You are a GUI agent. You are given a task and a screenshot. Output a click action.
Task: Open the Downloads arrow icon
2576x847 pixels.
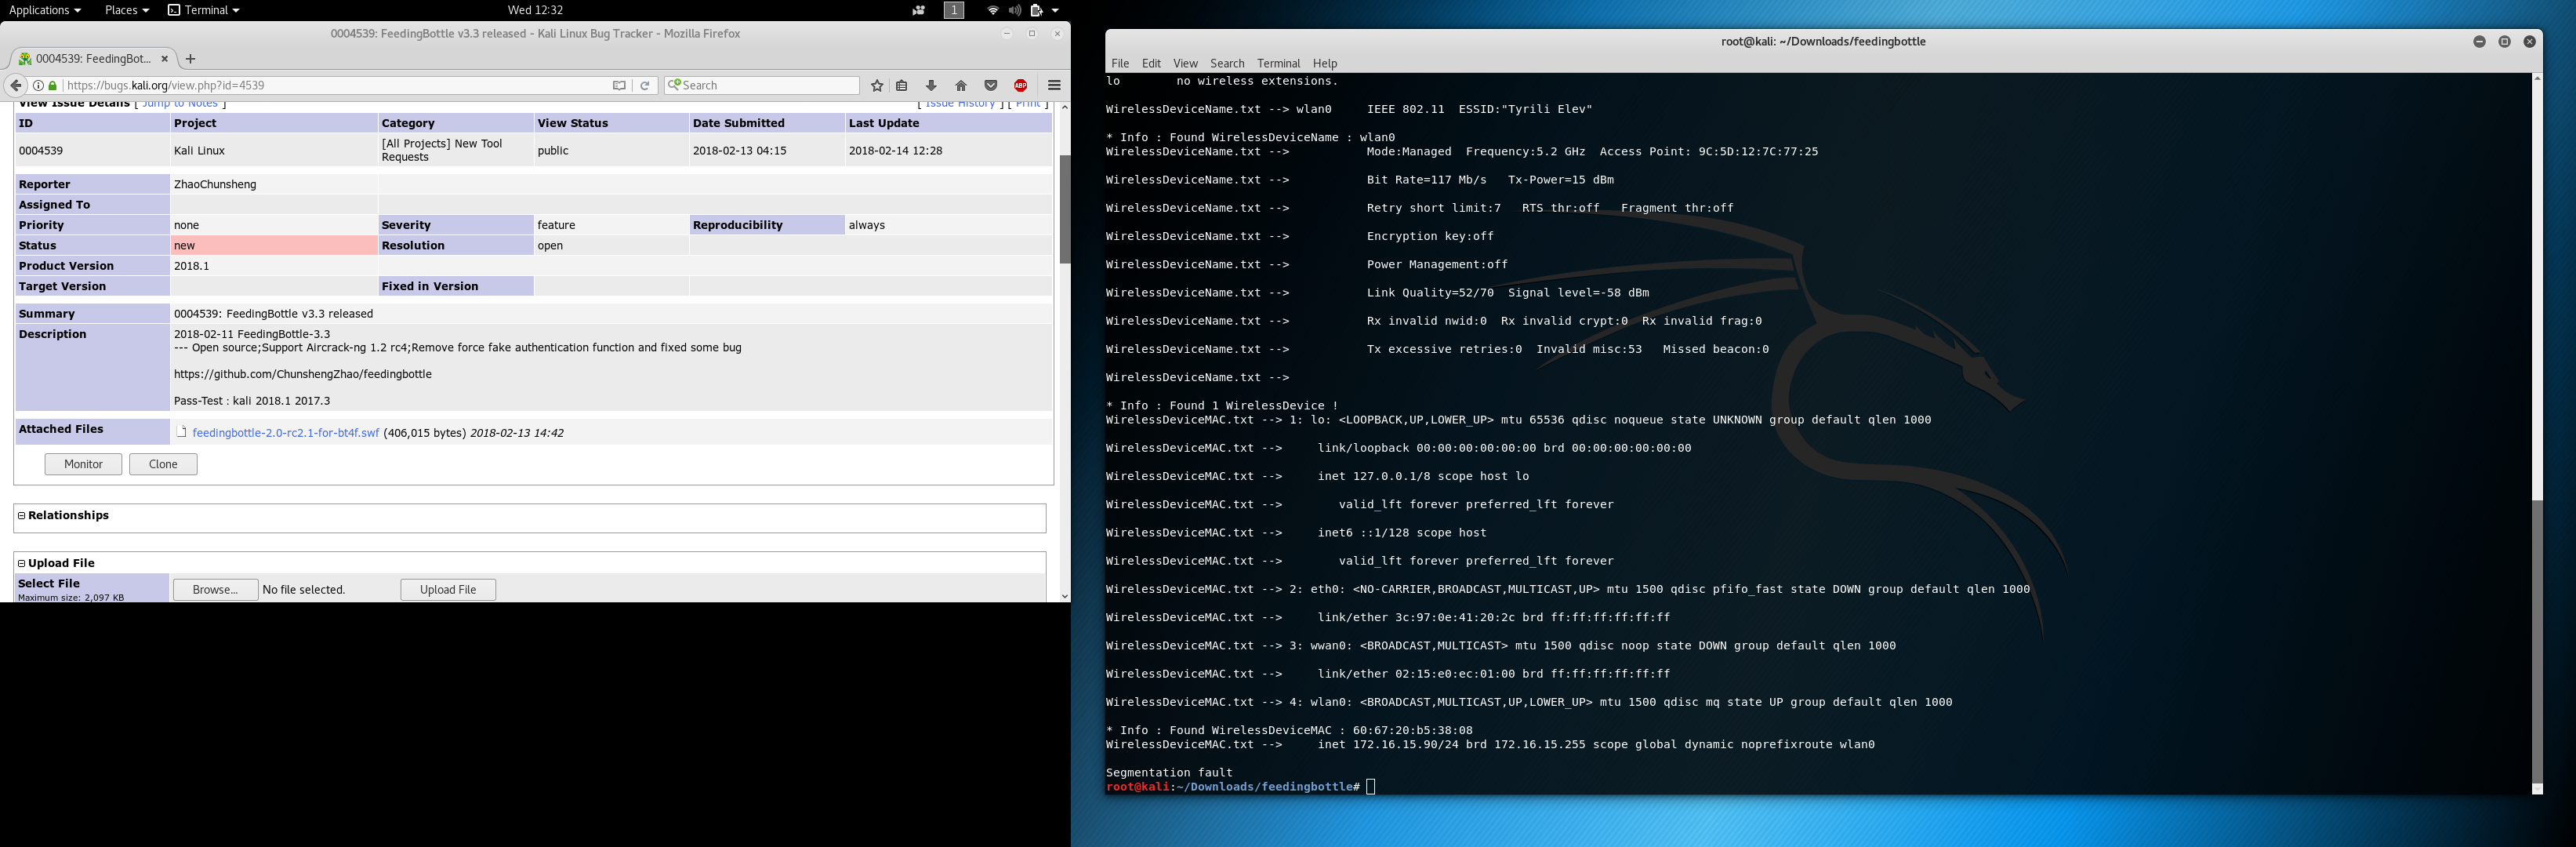pyautogui.click(x=931, y=85)
